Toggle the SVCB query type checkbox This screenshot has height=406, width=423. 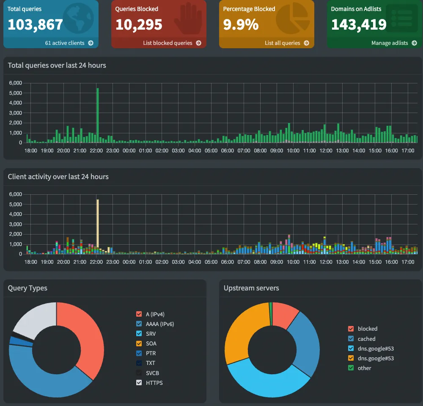pos(139,373)
